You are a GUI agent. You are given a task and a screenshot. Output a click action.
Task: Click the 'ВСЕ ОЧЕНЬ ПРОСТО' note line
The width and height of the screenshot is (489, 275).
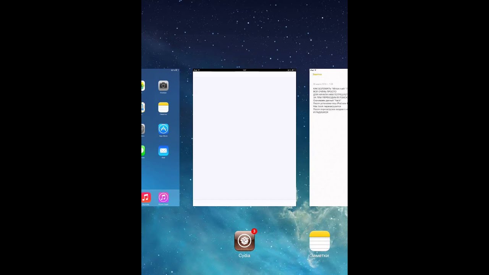pyautogui.click(x=325, y=92)
